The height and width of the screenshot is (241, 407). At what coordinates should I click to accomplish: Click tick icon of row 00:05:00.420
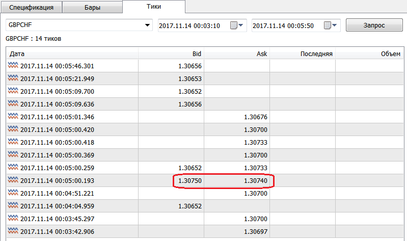pos(13,129)
